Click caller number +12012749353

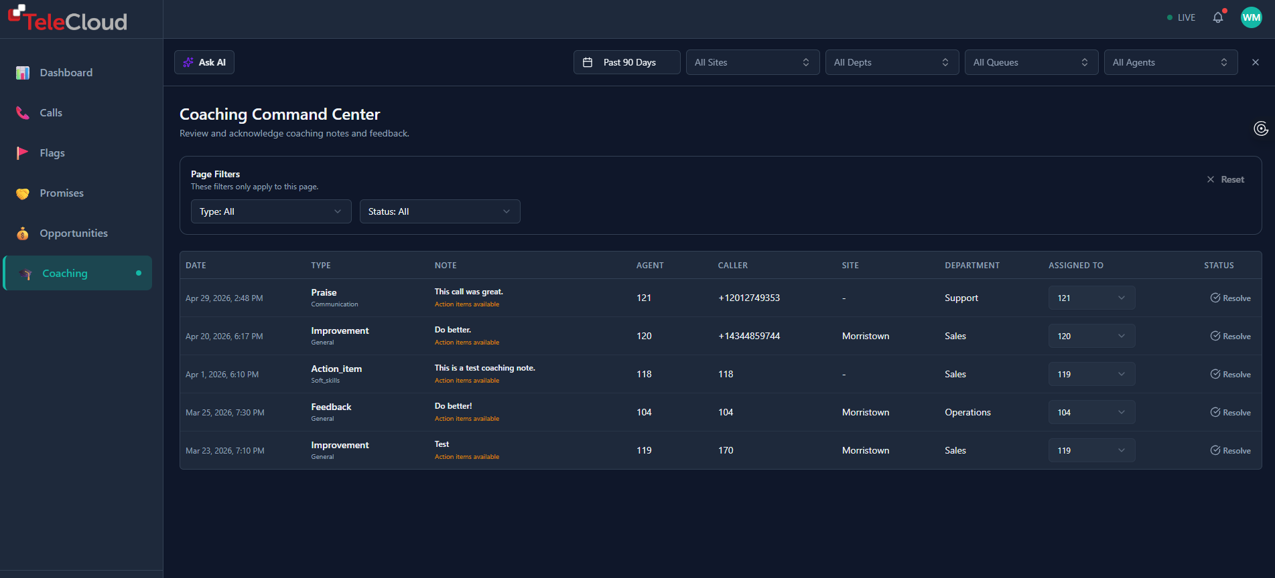749,298
